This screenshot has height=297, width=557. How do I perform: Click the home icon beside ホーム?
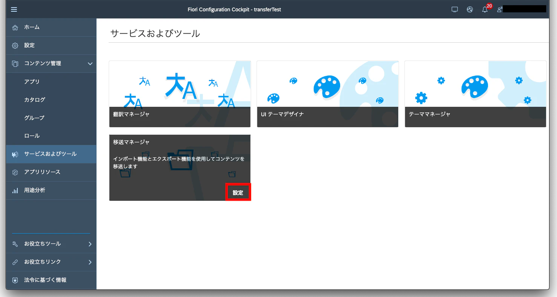15,28
